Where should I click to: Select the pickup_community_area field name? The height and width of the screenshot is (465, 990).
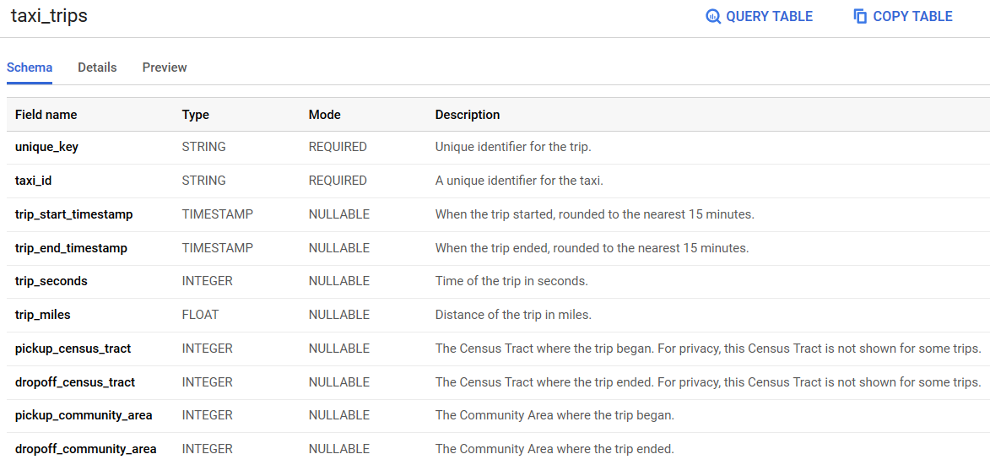(x=84, y=416)
